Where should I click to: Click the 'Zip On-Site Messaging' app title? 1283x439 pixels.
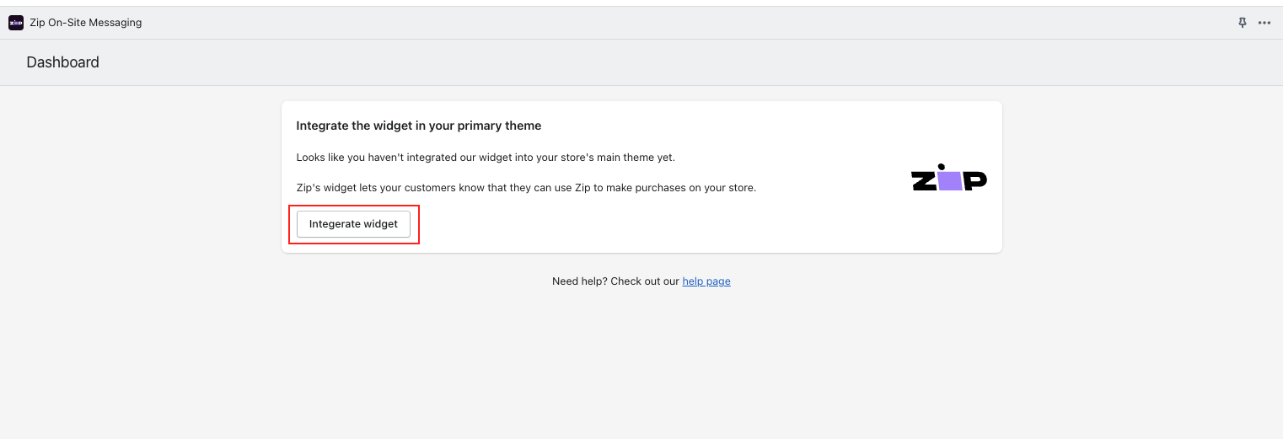[x=85, y=23]
